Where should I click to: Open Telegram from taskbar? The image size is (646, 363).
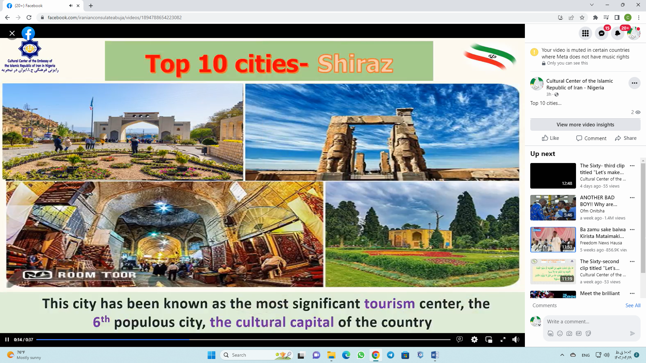click(391, 355)
